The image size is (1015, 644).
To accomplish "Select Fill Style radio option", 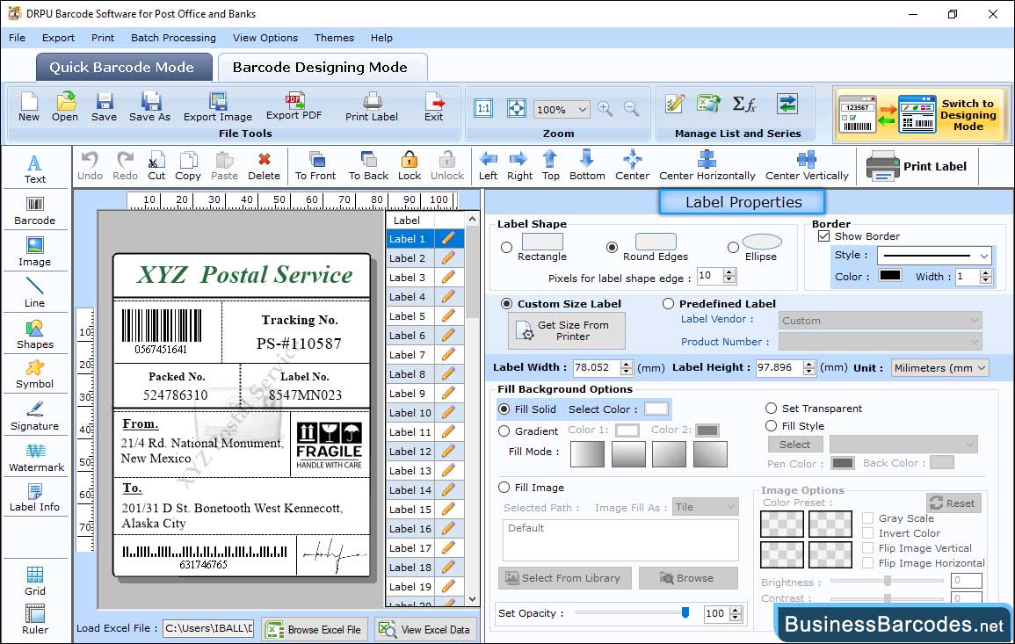I will (771, 426).
